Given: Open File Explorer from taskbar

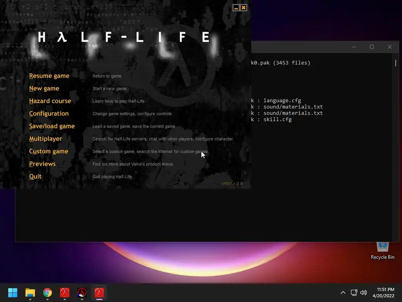Looking at the screenshot, I should (x=30, y=293).
